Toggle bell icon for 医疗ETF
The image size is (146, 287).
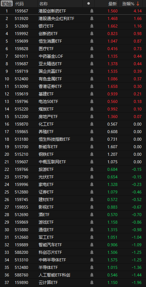92,49
